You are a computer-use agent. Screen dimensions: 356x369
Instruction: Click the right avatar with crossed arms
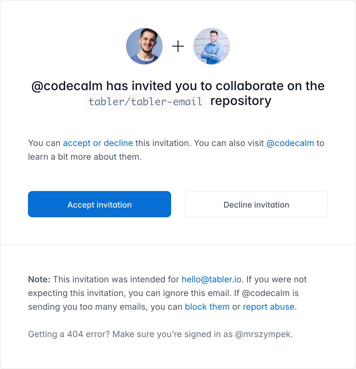(211, 46)
